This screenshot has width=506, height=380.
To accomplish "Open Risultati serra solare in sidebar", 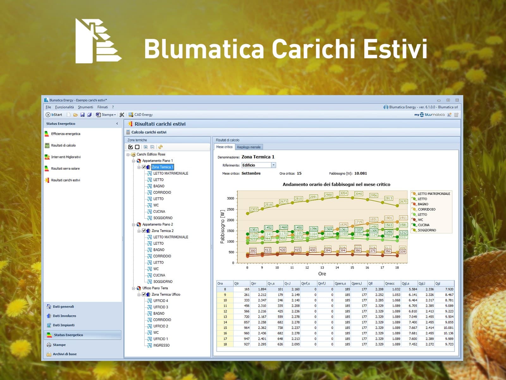I will click(62, 168).
